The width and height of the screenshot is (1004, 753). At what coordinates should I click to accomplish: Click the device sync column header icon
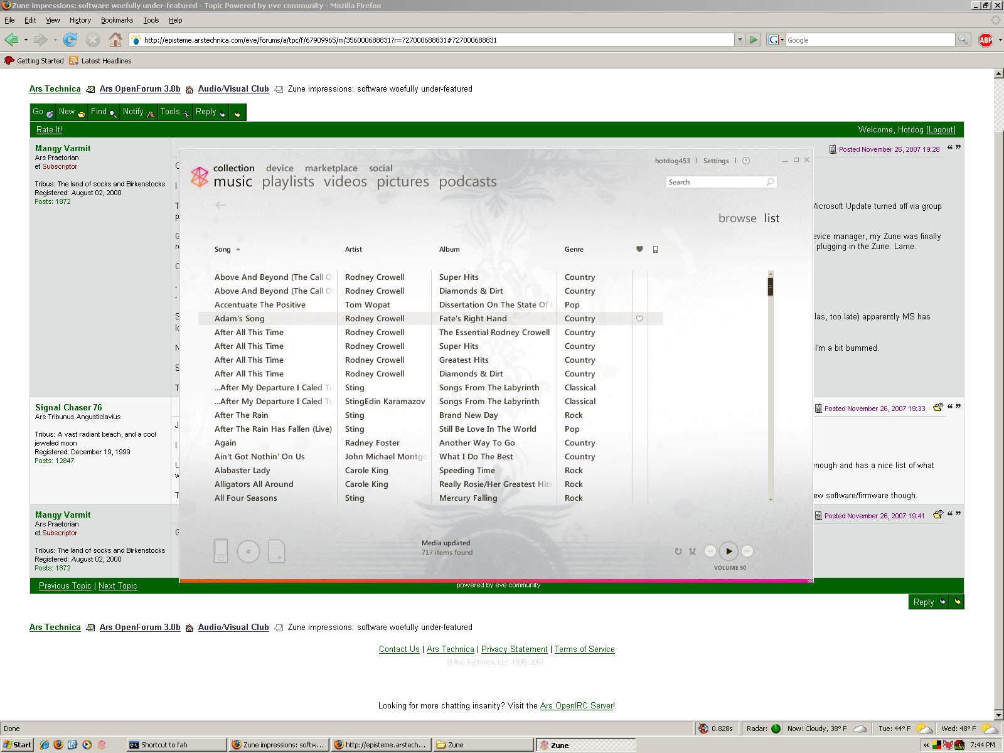pyautogui.click(x=655, y=249)
